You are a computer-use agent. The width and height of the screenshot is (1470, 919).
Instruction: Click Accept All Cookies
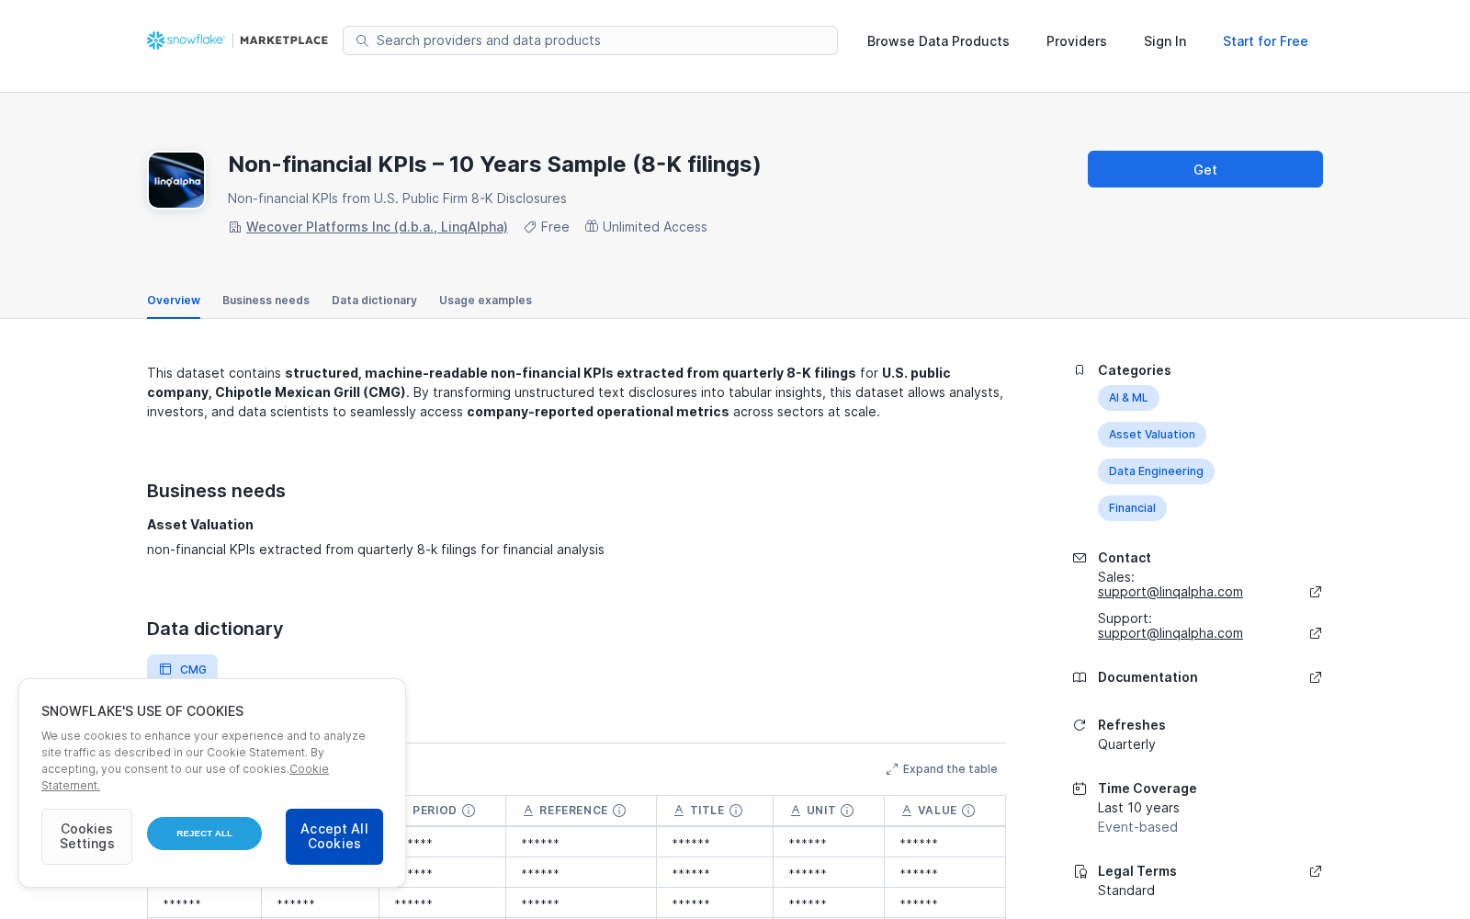(x=334, y=836)
